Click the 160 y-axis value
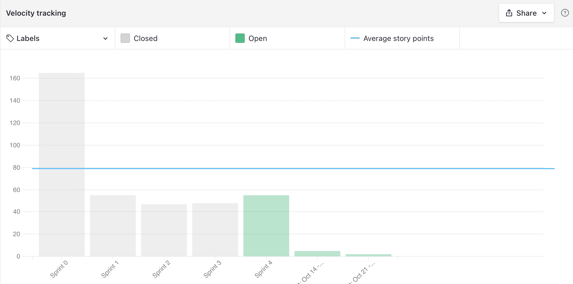 pos(15,78)
